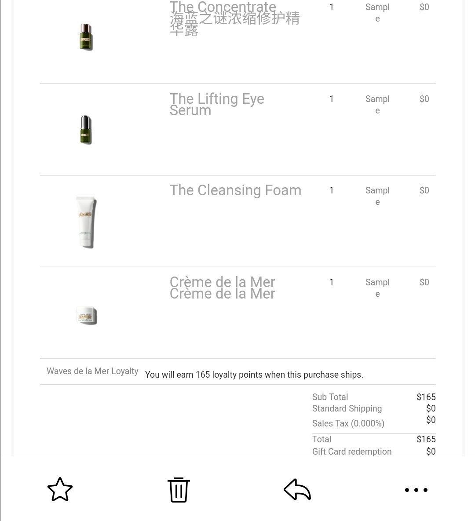The height and width of the screenshot is (521, 475).
Task: Open The Concentrate product thumbnail
Action: (86, 37)
